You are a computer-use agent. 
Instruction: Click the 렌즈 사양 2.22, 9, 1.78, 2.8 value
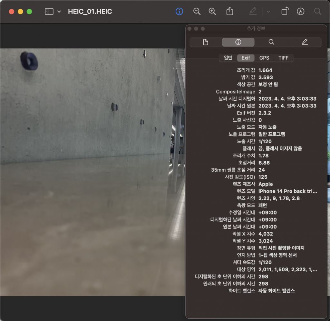coord(279,198)
